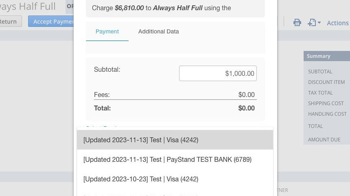Image resolution: width=350 pixels, height=196 pixels.
Task: Click the Accept Payment button
Action: click(x=51, y=22)
